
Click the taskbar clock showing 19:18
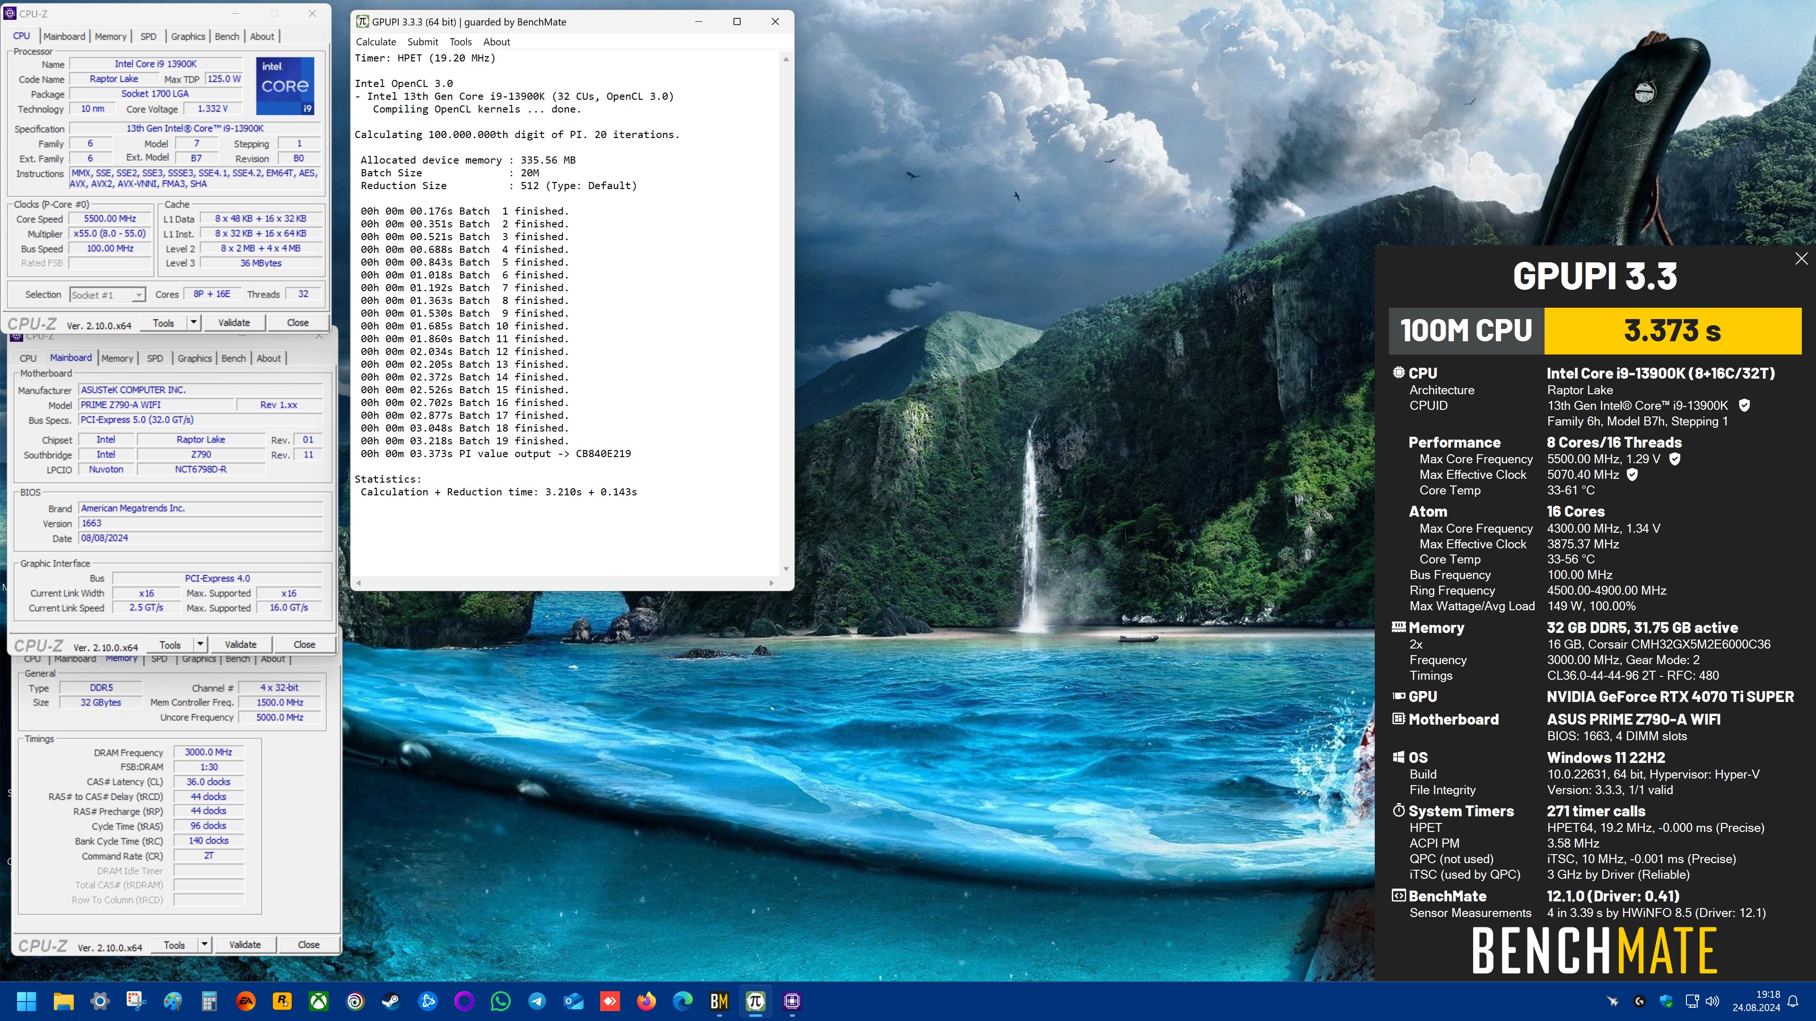(1757, 1001)
